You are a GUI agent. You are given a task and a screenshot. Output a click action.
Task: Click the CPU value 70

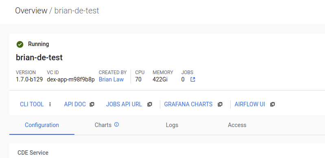[138, 79]
